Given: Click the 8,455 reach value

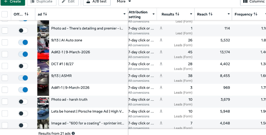Looking at the screenshot, I should [225, 76].
